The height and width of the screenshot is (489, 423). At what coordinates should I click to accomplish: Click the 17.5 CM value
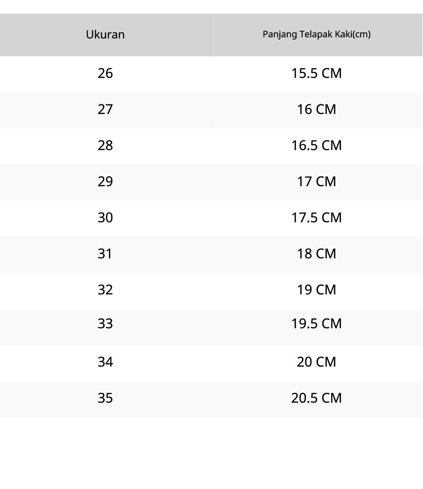click(x=317, y=218)
